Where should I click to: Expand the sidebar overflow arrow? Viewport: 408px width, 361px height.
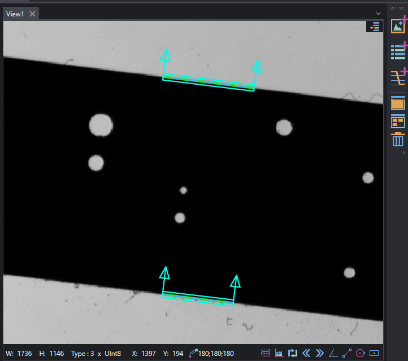click(403, 153)
